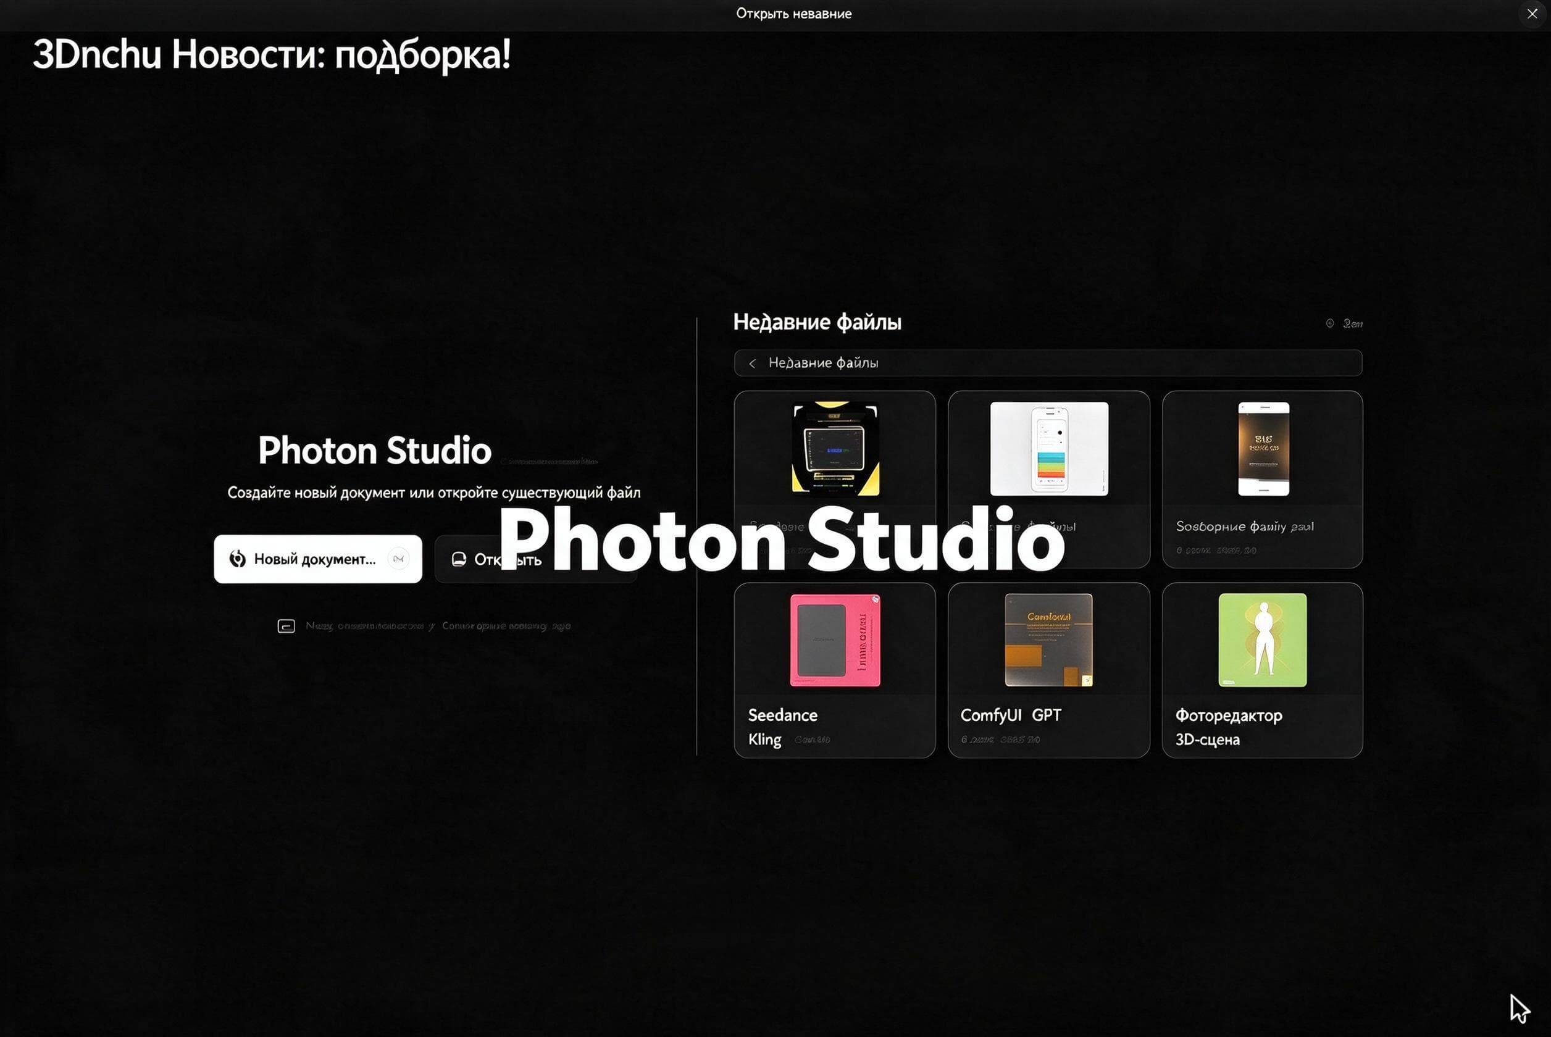Select the "Недавние файлы" breadcrumb text
Viewport: 1551px width, 1037px height.
coord(823,362)
